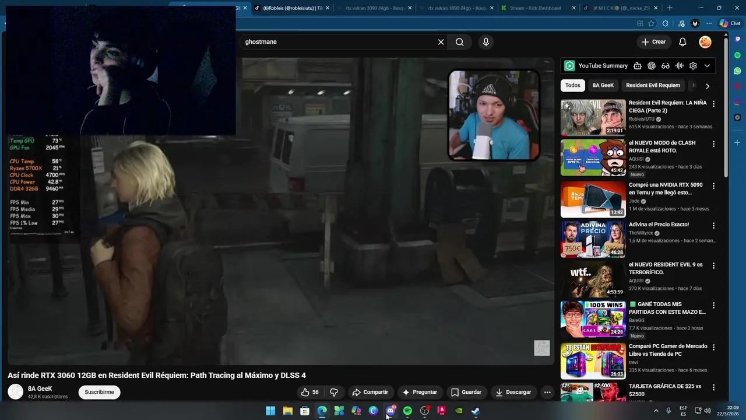This screenshot has height=420, width=746.
Task: Click the Crear button
Action: tap(653, 42)
